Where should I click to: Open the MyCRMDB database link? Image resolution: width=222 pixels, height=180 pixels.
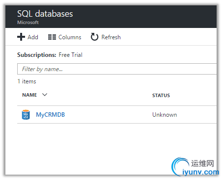point(51,115)
